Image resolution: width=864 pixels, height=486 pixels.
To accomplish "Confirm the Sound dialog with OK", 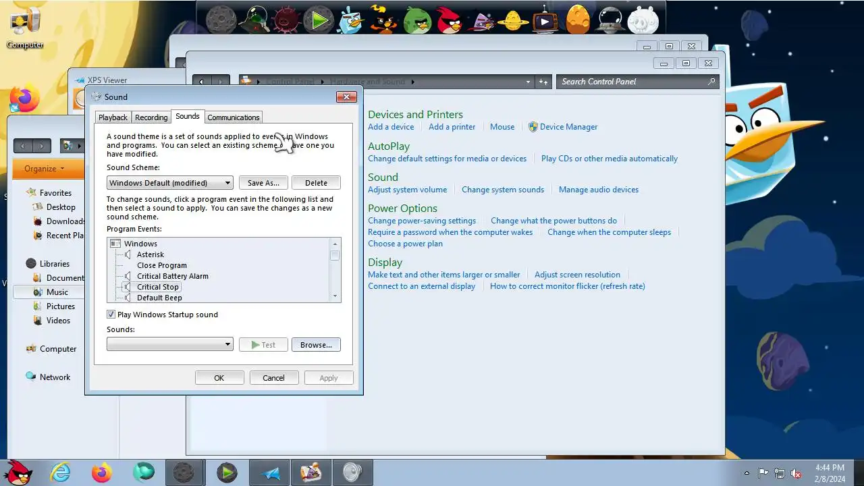I will point(219,378).
